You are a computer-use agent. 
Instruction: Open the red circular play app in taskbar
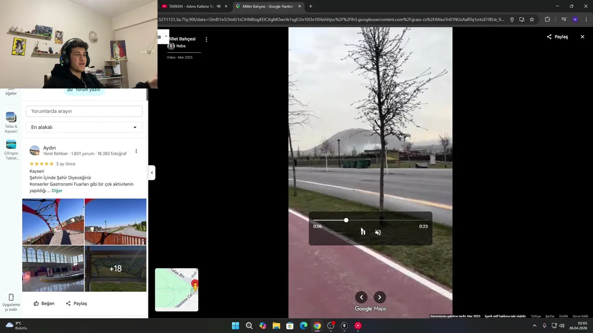[x=358, y=326]
